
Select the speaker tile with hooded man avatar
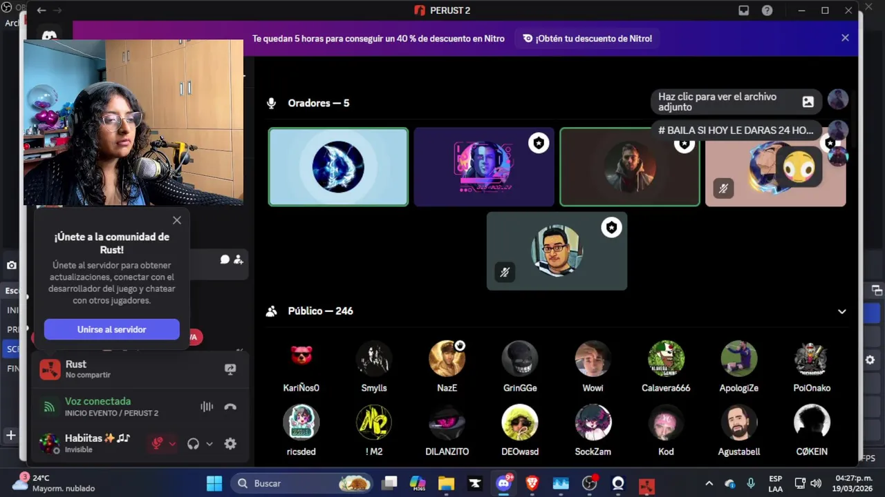(629, 166)
